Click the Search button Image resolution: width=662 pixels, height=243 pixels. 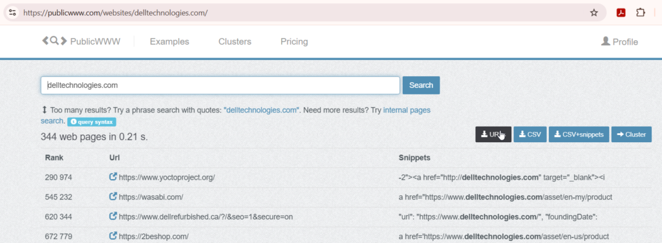pos(421,85)
